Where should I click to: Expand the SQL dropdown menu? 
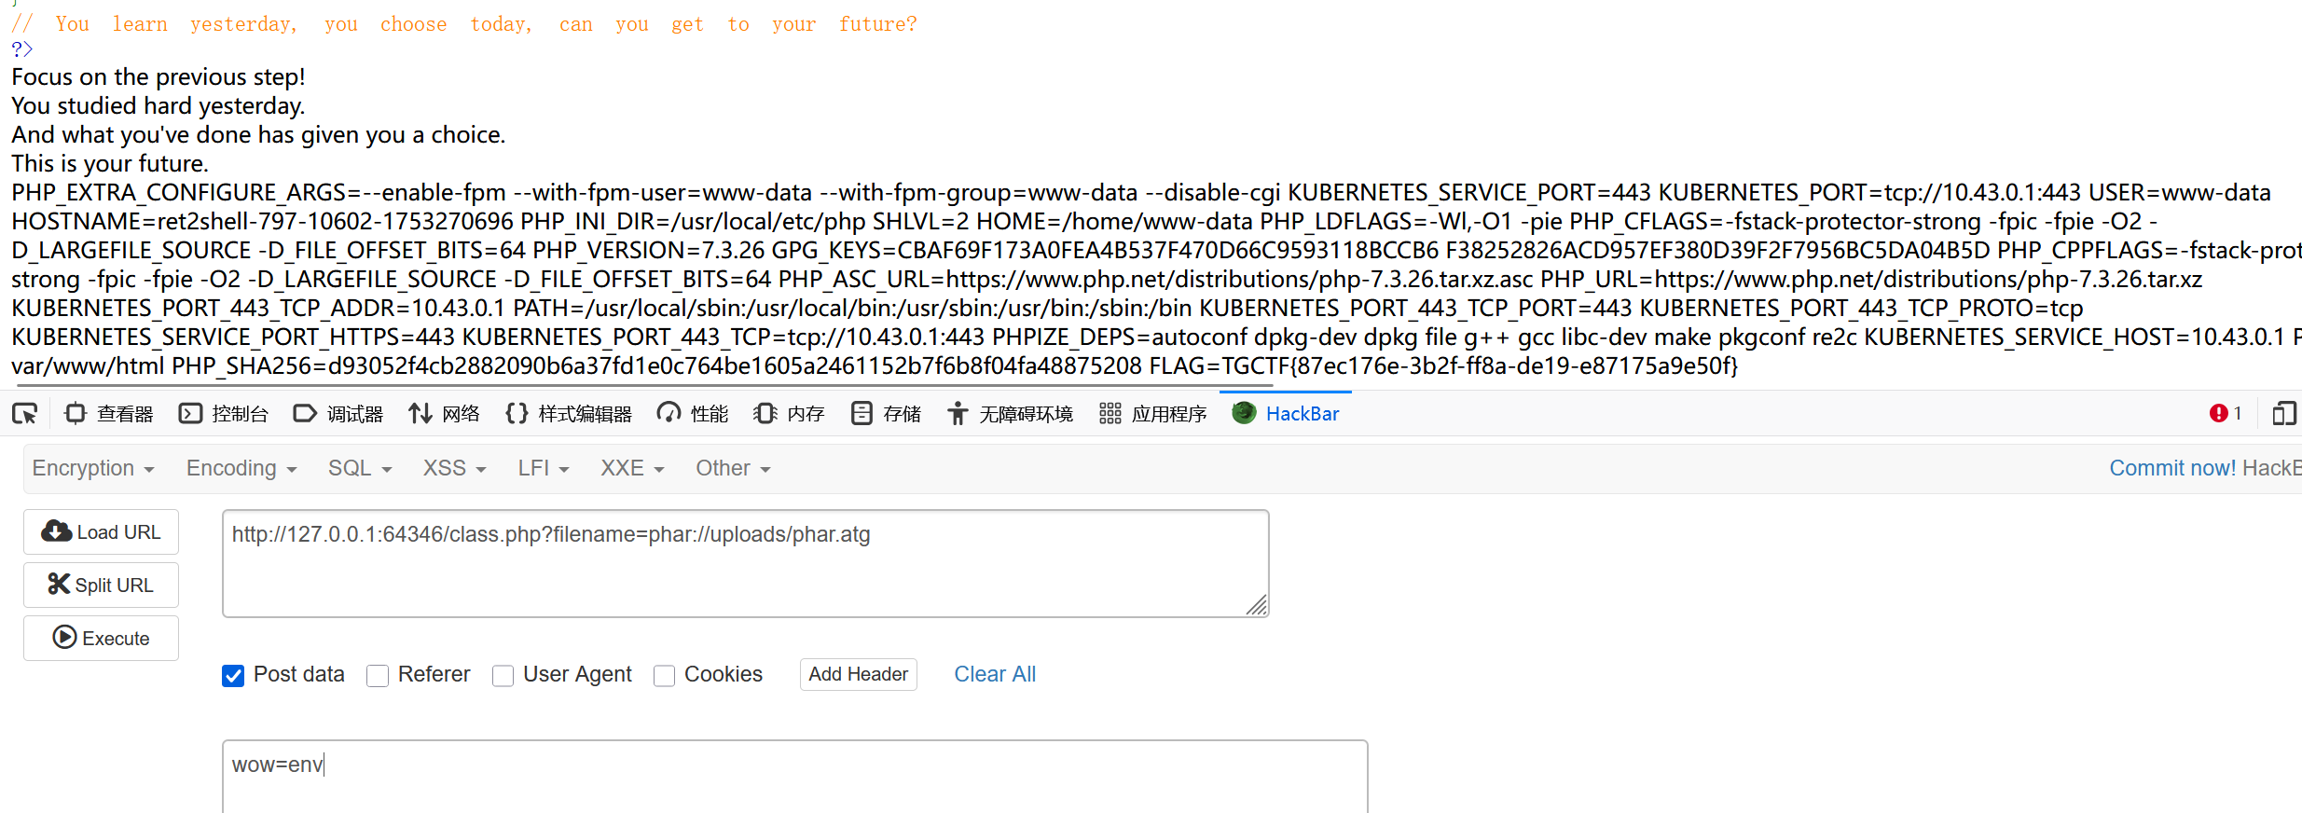360,468
